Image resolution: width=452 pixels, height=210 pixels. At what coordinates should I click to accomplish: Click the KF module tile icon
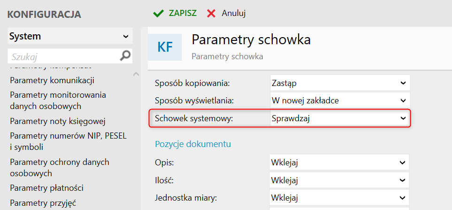point(165,47)
